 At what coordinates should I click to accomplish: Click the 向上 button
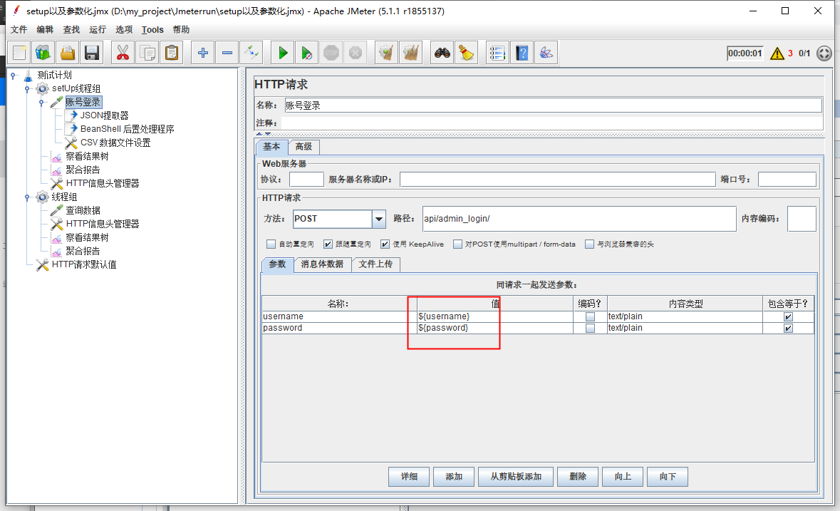point(623,477)
